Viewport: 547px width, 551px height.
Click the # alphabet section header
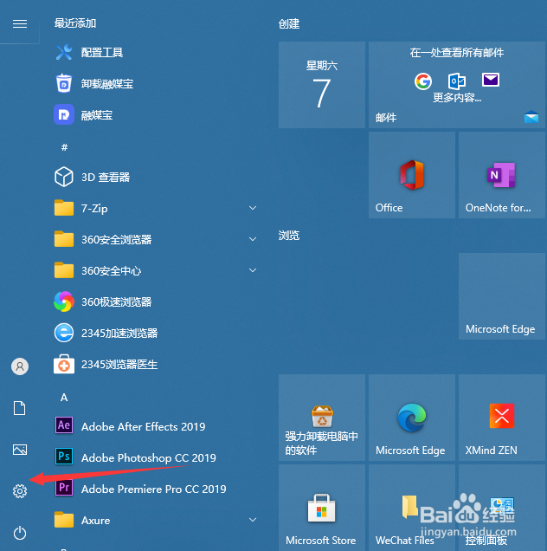(64, 147)
